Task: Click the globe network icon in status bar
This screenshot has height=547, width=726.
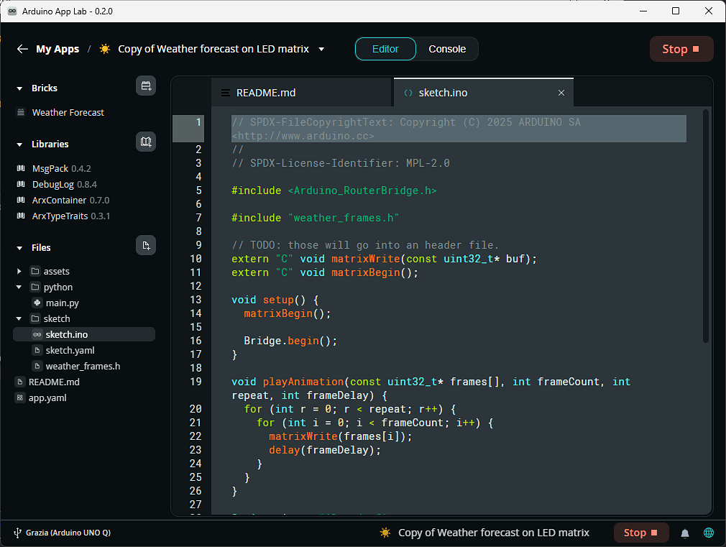Action: click(709, 533)
